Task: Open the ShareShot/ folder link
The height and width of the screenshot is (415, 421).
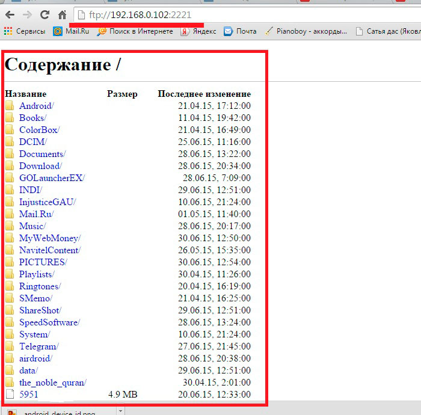Action: click(x=40, y=310)
